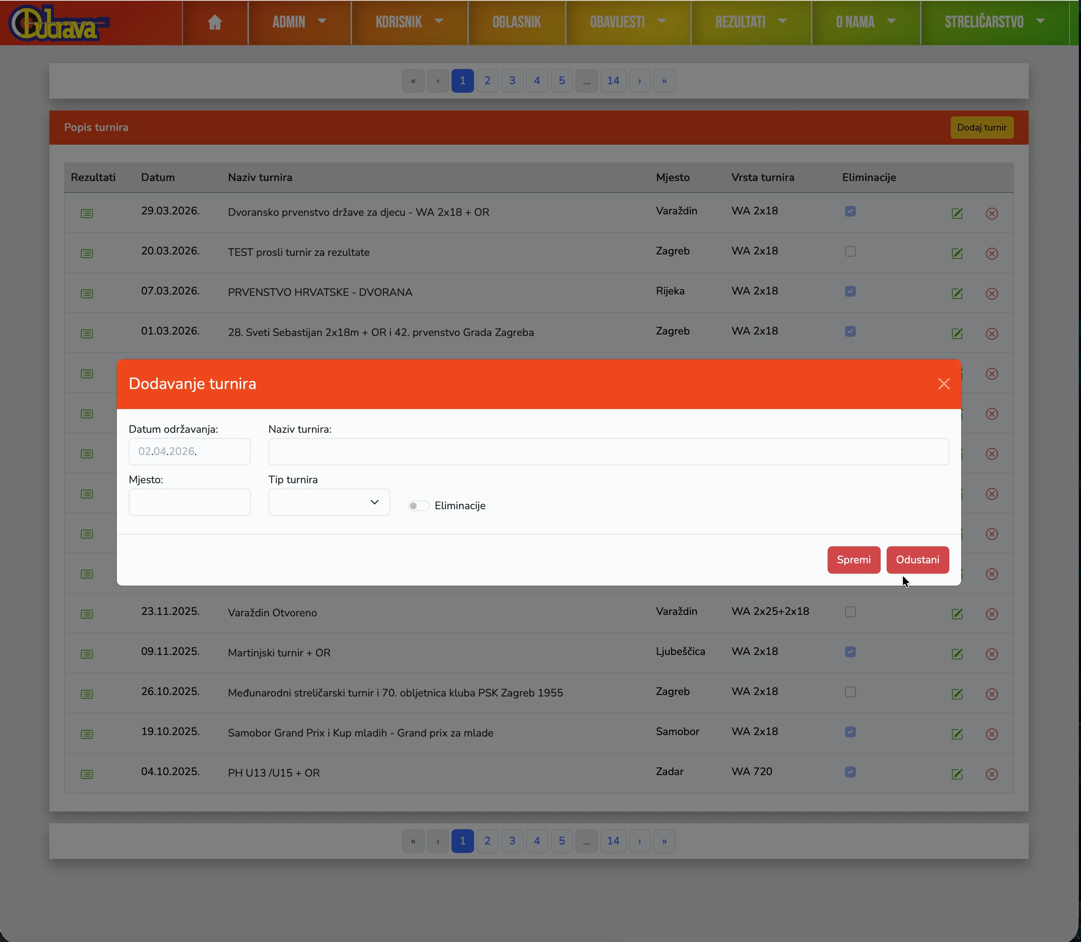Edit the Martinjski turnir + OR tournament
Viewport: 1081px width, 942px height.
[x=957, y=654]
